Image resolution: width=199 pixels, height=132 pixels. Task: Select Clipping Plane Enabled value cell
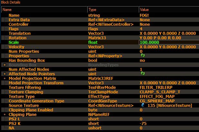pyautogui.click(x=169, y=110)
